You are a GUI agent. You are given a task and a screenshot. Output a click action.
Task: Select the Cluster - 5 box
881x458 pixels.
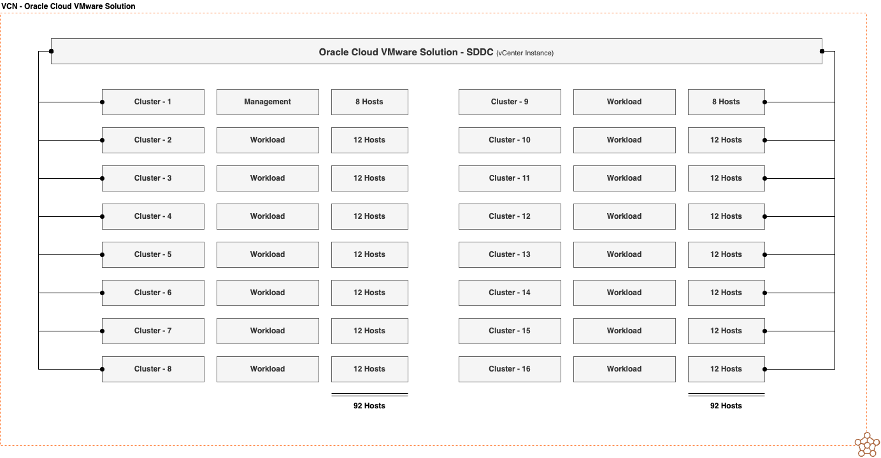pos(153,254)
